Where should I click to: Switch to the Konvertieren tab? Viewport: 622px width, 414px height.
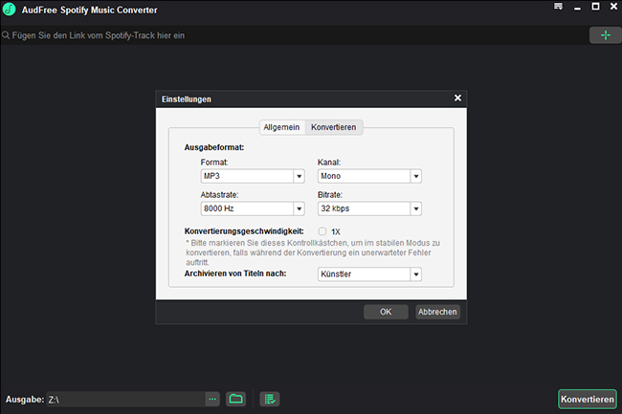[x=334, y=127]
